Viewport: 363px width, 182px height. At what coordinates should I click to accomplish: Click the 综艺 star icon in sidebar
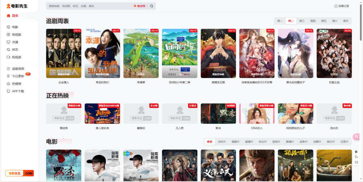tap(9, 49)
